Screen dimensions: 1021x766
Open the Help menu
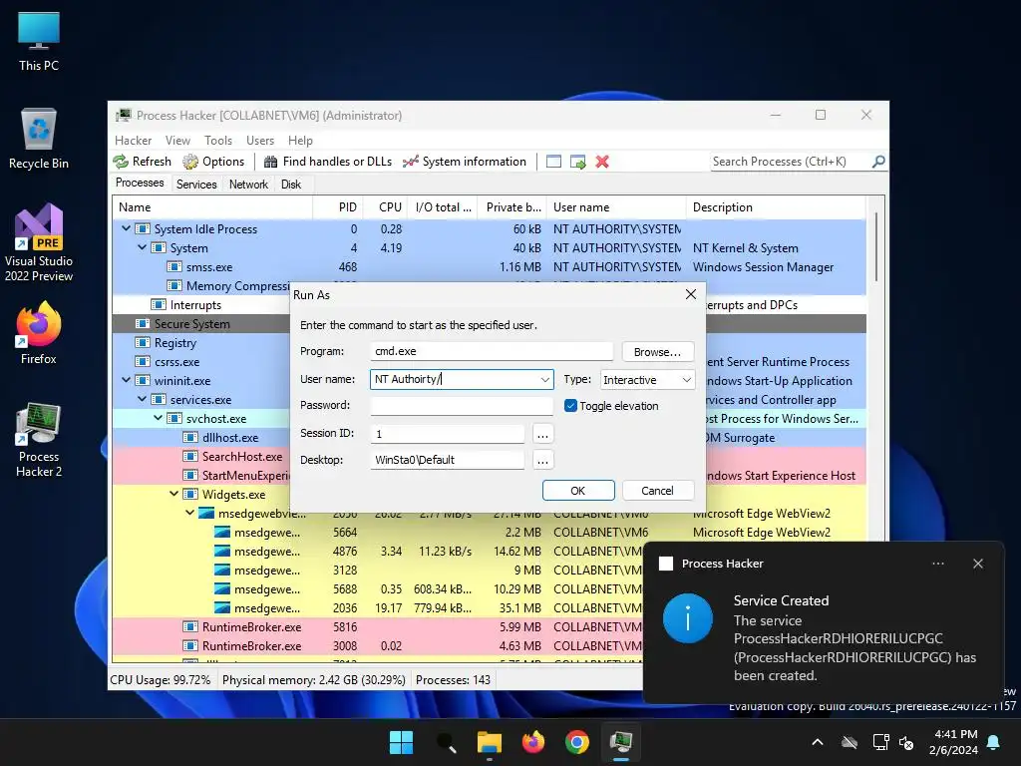pos(300,141)
